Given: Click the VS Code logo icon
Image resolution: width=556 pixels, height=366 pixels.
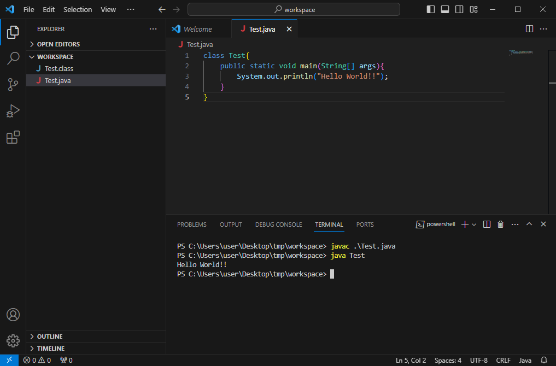Looking at the screenshot, I should [10, 9].
